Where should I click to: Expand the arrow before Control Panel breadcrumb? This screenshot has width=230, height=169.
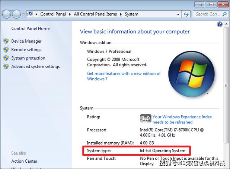(x=36, y=14)
